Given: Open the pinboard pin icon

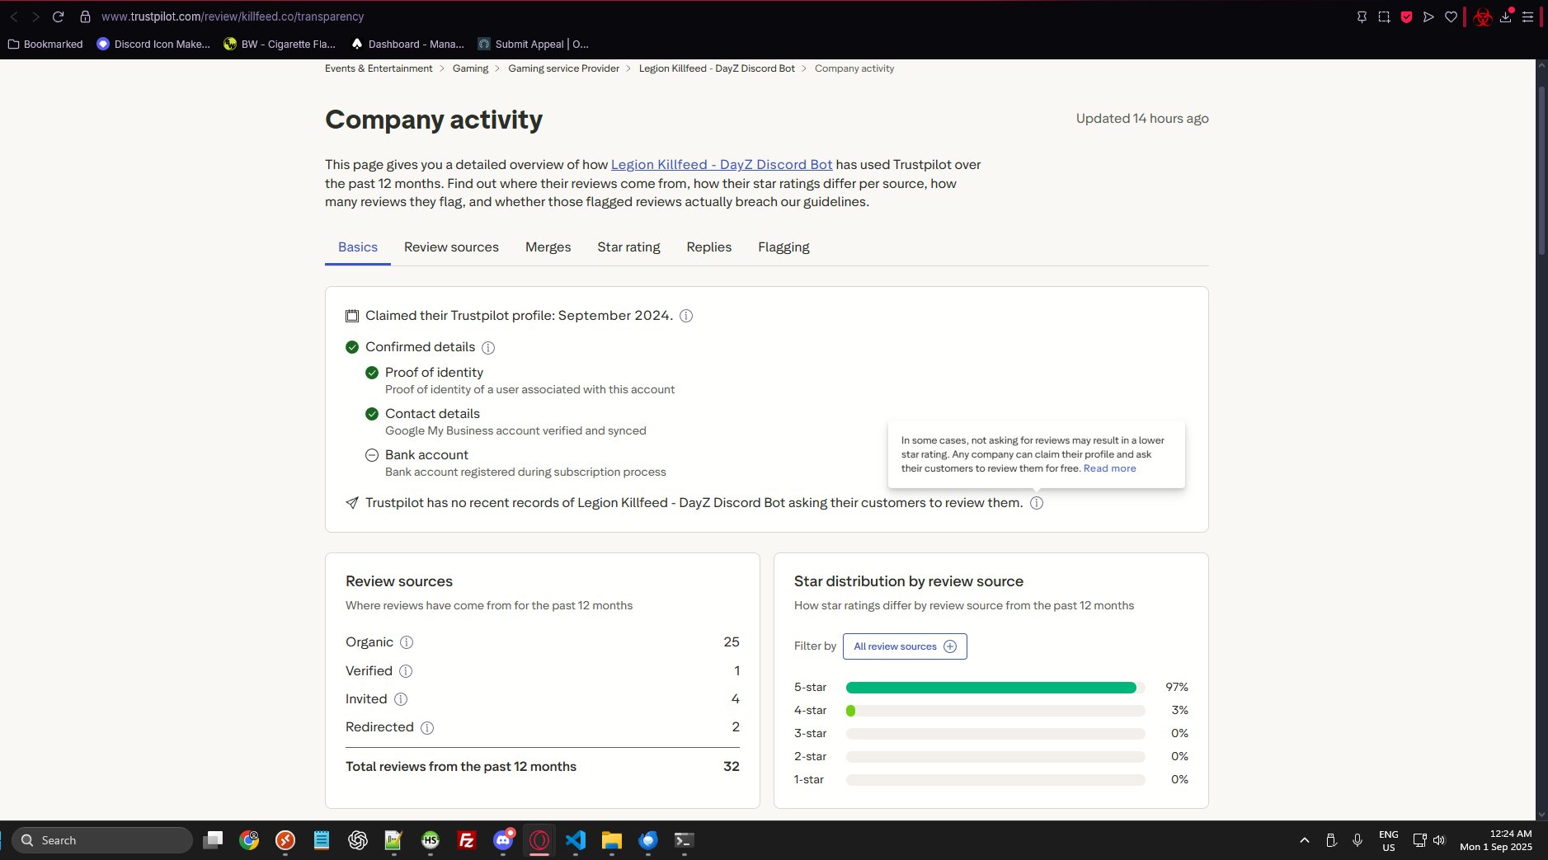Looking at the screenshot, I should click(x=1362, y=16).
